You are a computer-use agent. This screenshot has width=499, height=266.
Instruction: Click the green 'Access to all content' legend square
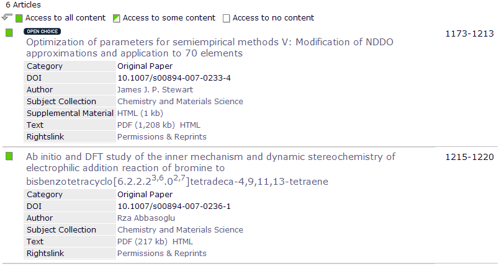19,19
